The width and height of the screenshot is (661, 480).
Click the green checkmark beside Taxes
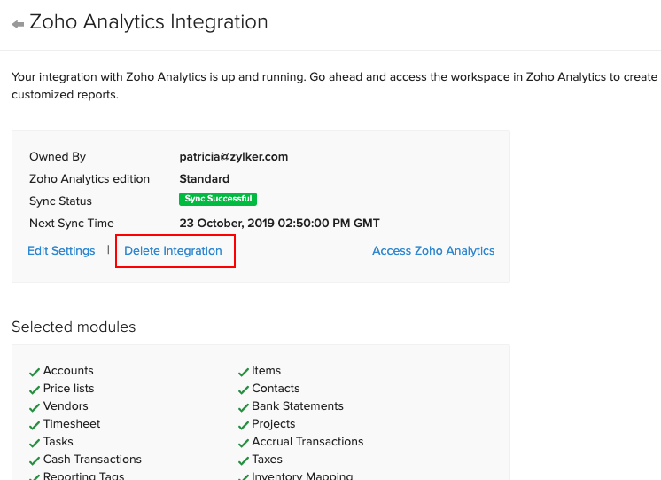(x=244, y=460)
